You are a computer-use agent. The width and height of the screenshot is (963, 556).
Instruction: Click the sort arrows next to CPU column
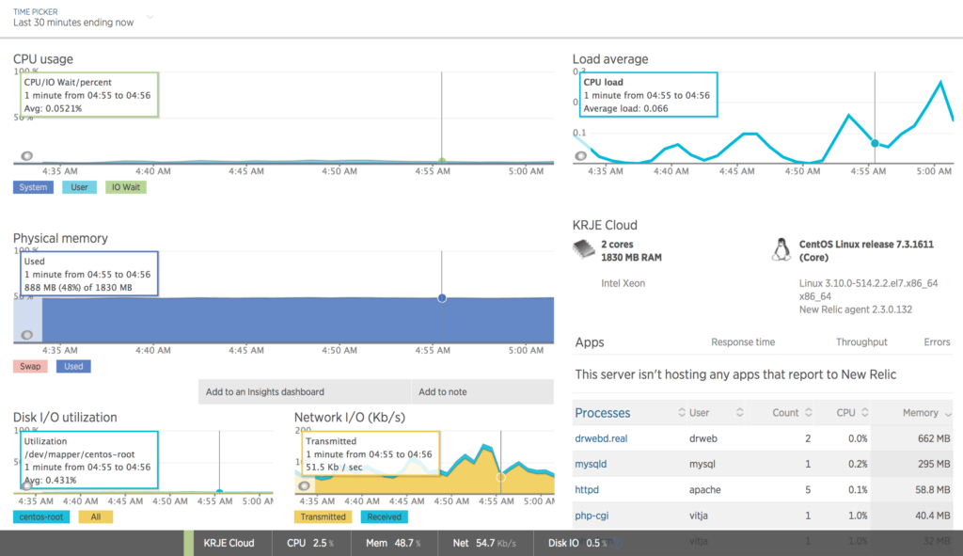865,413
